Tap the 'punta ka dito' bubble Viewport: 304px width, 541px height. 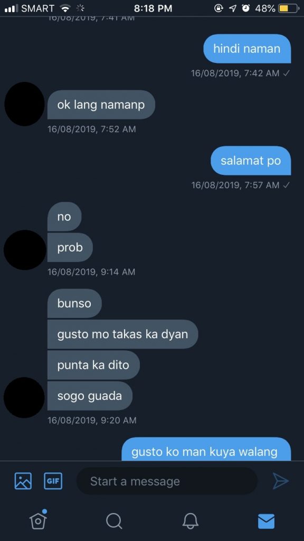(x=93, y=365)
